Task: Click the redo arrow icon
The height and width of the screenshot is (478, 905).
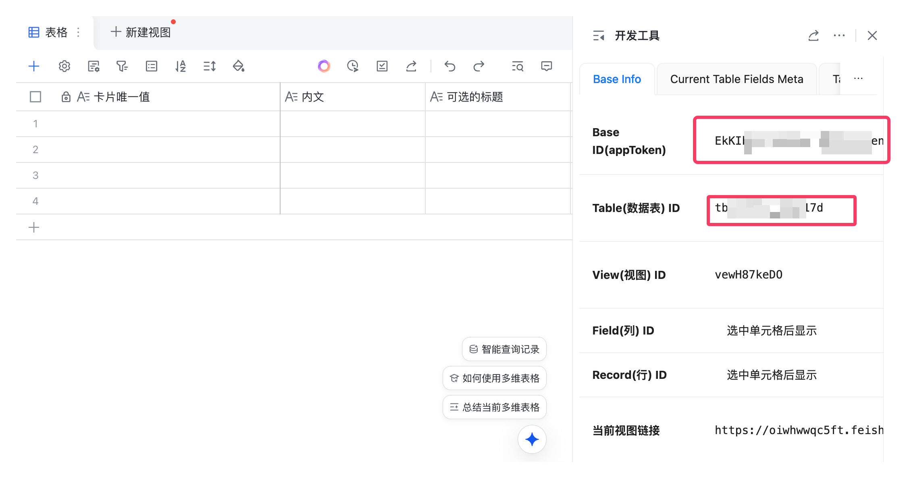Action: [479, 66]
